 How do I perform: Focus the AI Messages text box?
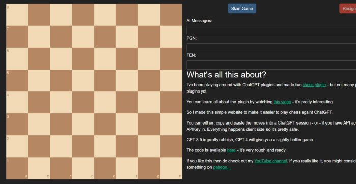tap(271, 30)
